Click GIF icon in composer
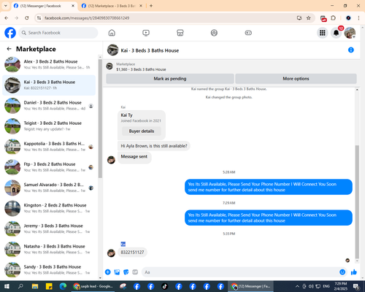365x292 pixels. tap(135, 272)
